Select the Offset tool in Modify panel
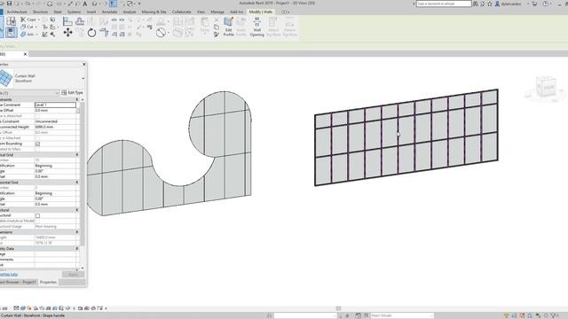The width and height of the screenshot is (568, 319). point(80,21)
